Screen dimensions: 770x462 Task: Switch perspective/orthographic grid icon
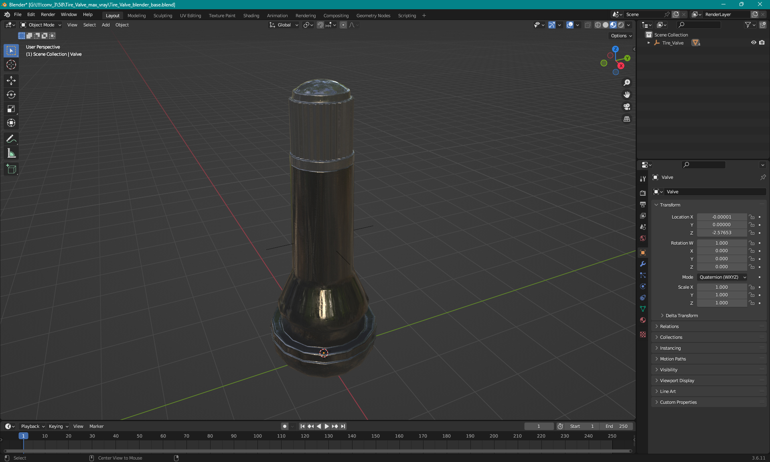[x=627, y=119]
